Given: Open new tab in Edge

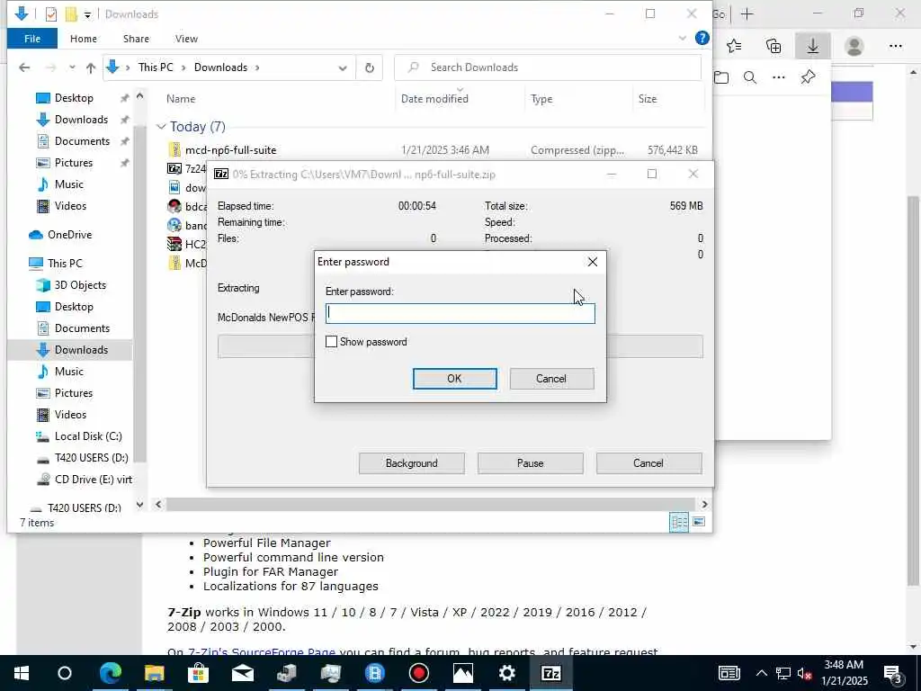Looking at the screenshot, I should (x=747, y=14).
